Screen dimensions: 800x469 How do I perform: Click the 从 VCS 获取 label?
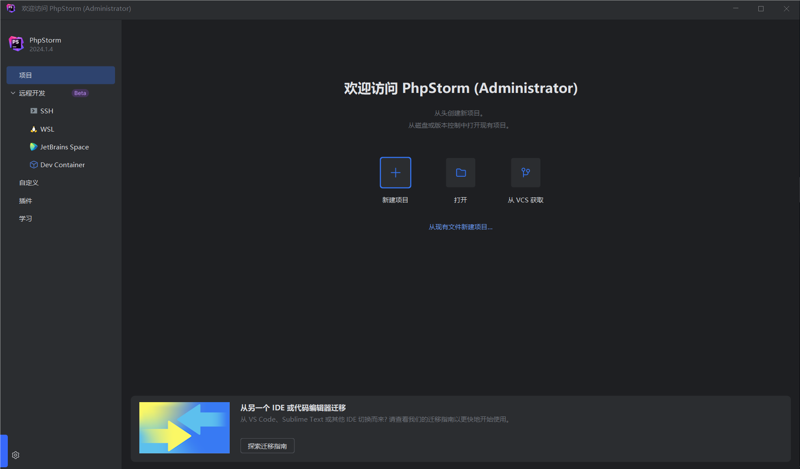tap(526, 200)
